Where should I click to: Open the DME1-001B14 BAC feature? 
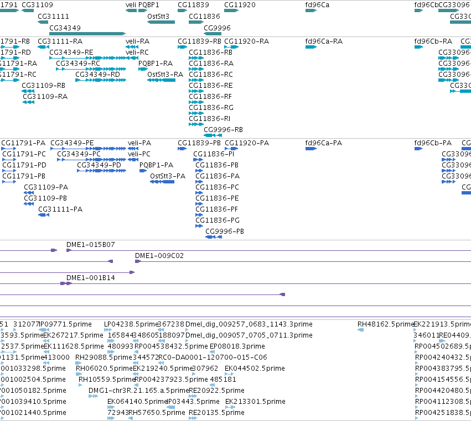click(90, 278)
